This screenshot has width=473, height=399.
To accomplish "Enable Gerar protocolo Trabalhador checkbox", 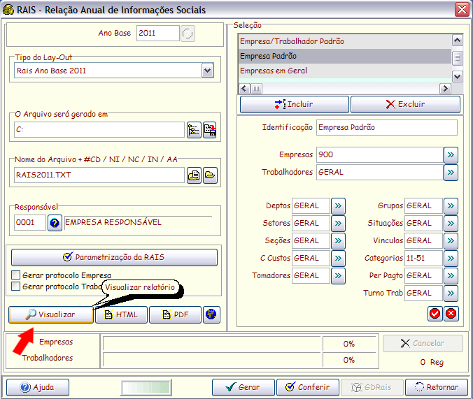I will pyautogui.click(x=15, y=286).
